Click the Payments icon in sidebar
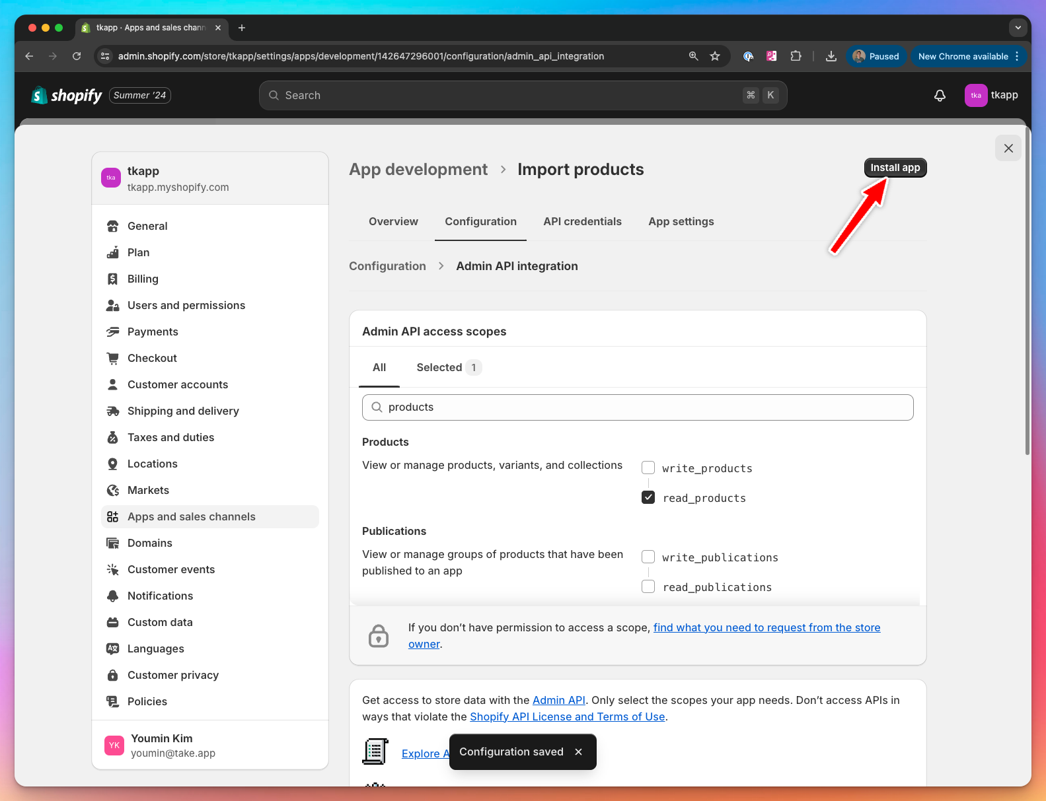Viewport: 1046px width, 801px height. pyautogui.click(x=113, y=331)
